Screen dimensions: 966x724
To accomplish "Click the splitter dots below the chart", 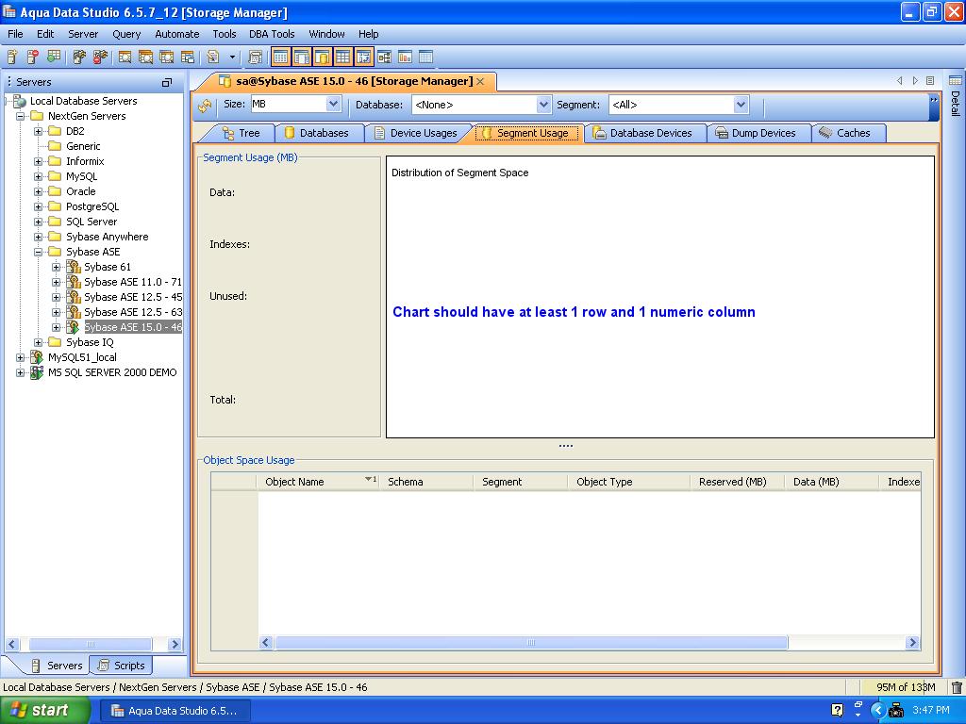I will [x=566, y=446].
